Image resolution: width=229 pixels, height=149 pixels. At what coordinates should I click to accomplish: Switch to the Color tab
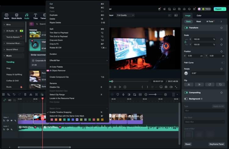[199, 16]
